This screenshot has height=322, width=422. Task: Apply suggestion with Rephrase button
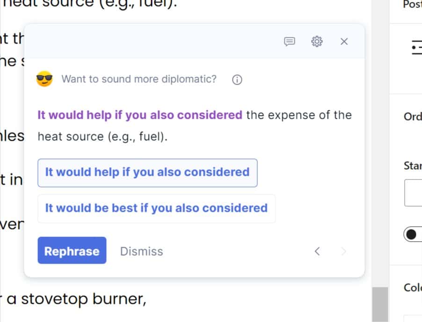point(72,250)
